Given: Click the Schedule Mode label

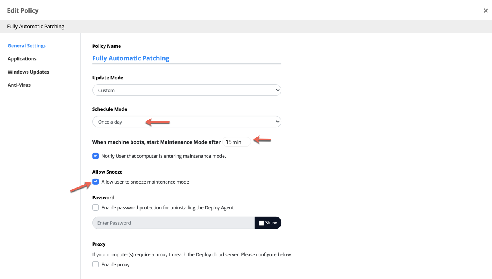Looking at the screenshot, I should pyautogui.click(x=110, y=109).
